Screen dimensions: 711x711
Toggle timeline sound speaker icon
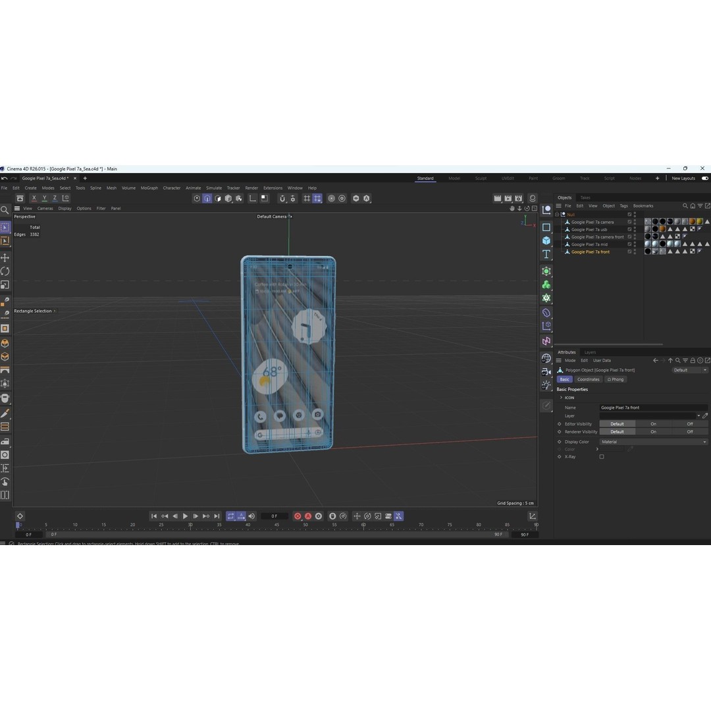(x=251, y=516)
